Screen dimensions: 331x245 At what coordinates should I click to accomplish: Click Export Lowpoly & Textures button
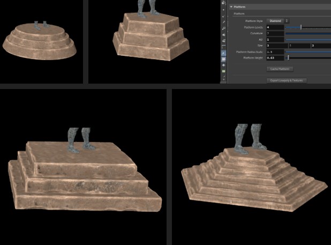coord(287,80)
